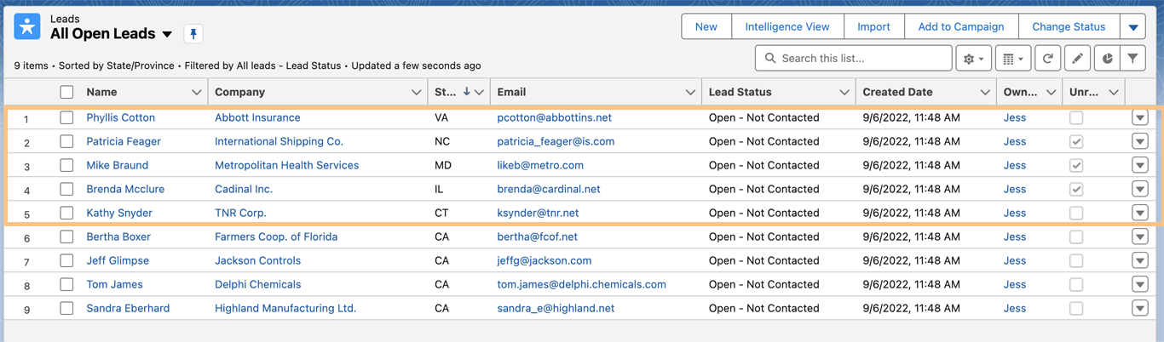Open list view controls gear menu
Screen dimensions: 1164x342
[x=972, y=59]
